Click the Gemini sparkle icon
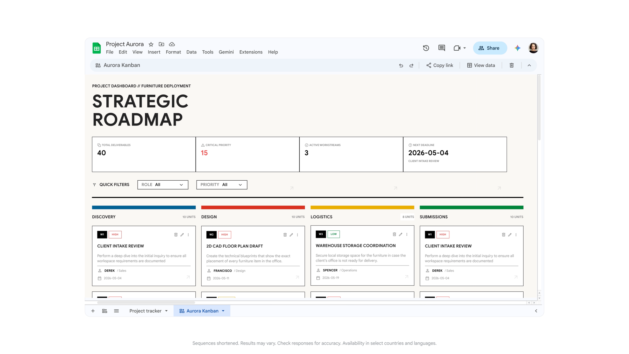 (x=517, y=48)
